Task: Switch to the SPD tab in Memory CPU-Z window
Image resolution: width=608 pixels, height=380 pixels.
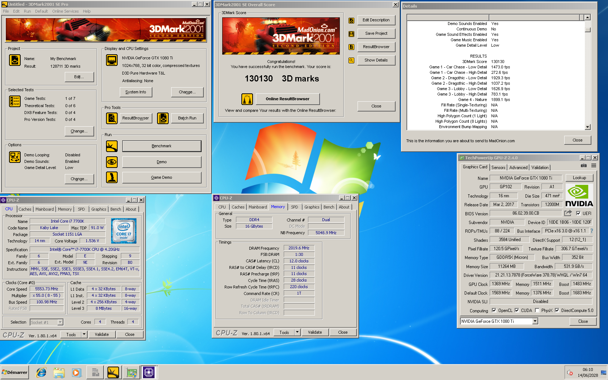Action: tap(295, 207)
